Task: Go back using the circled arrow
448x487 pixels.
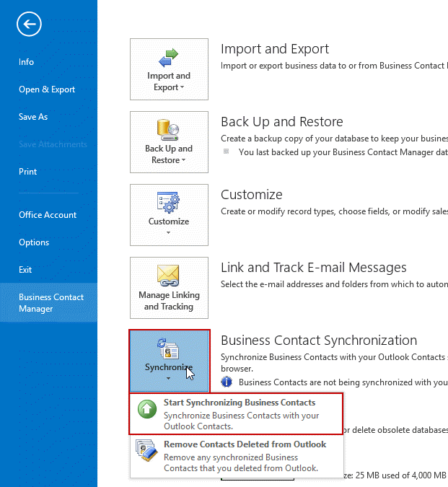Action: click(x=29, y=24)
